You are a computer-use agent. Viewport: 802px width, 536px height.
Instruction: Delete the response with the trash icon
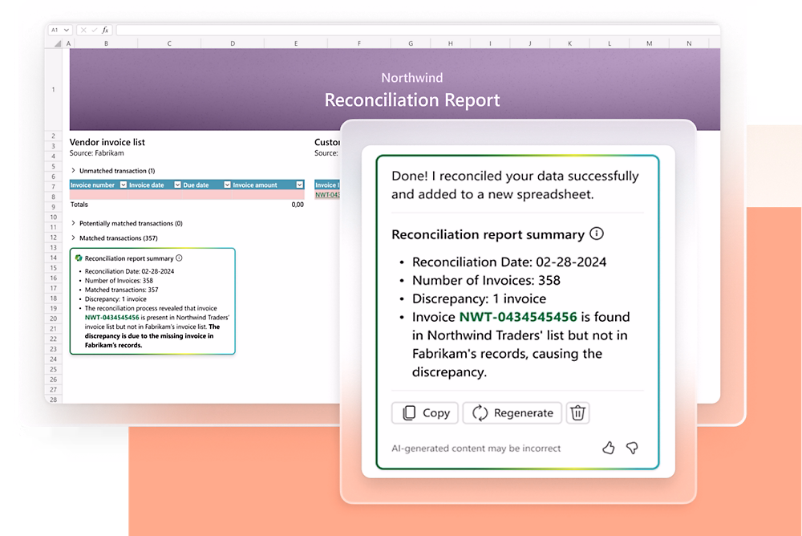[x=577, y=412]
